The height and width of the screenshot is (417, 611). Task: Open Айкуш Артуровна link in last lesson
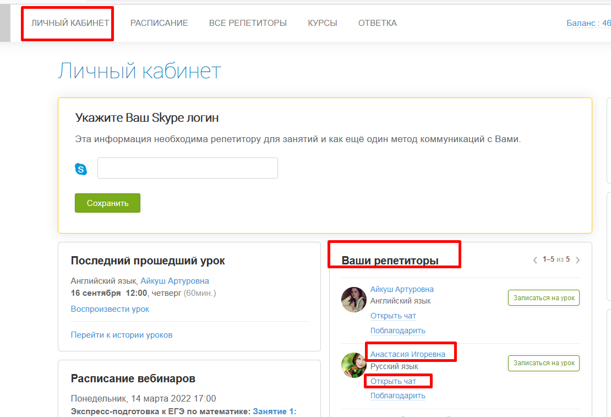point(174,281)
